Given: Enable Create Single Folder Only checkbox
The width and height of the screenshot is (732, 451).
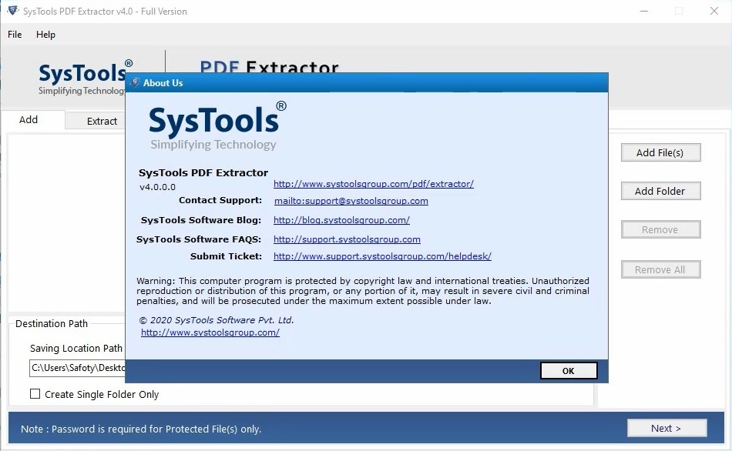Looking at the screenshot, I should click(35, 394).
